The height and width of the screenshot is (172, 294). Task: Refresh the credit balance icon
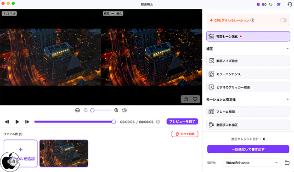(271, 4)
